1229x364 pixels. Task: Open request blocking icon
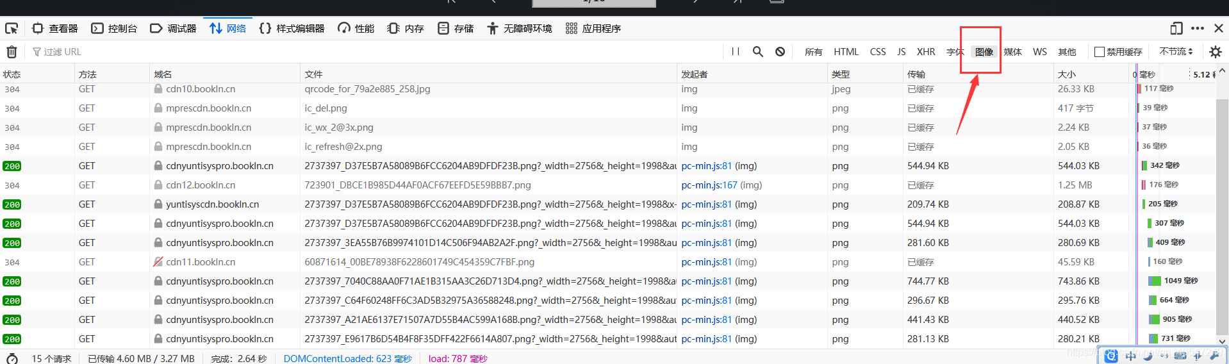780,51
